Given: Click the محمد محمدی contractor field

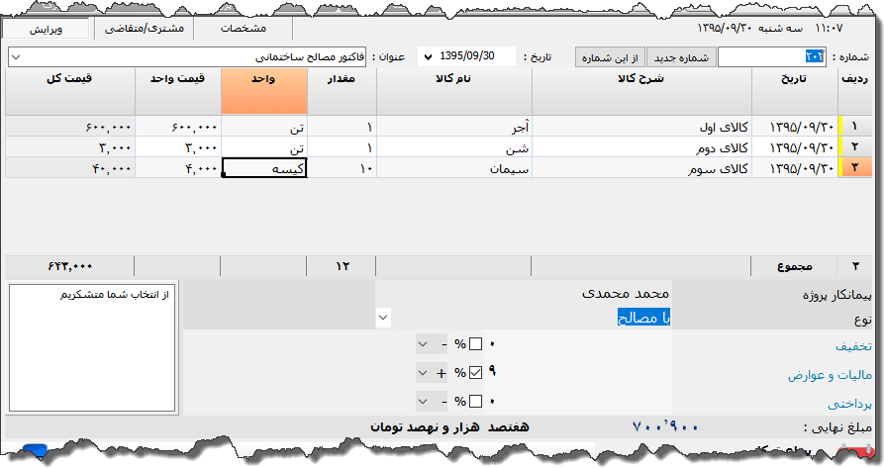Looking at the screenshot, I should [x=524, y=294].
